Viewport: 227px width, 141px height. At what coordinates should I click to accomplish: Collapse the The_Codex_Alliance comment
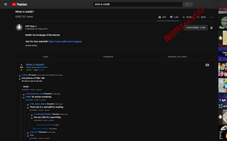tap(30, 104)
